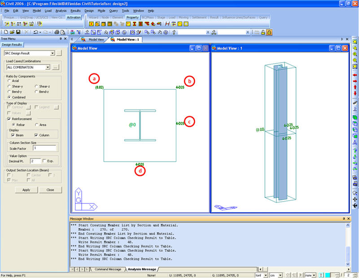Click the Save file toolbar icon
359x278 pixels.
(x=18, y=32)
